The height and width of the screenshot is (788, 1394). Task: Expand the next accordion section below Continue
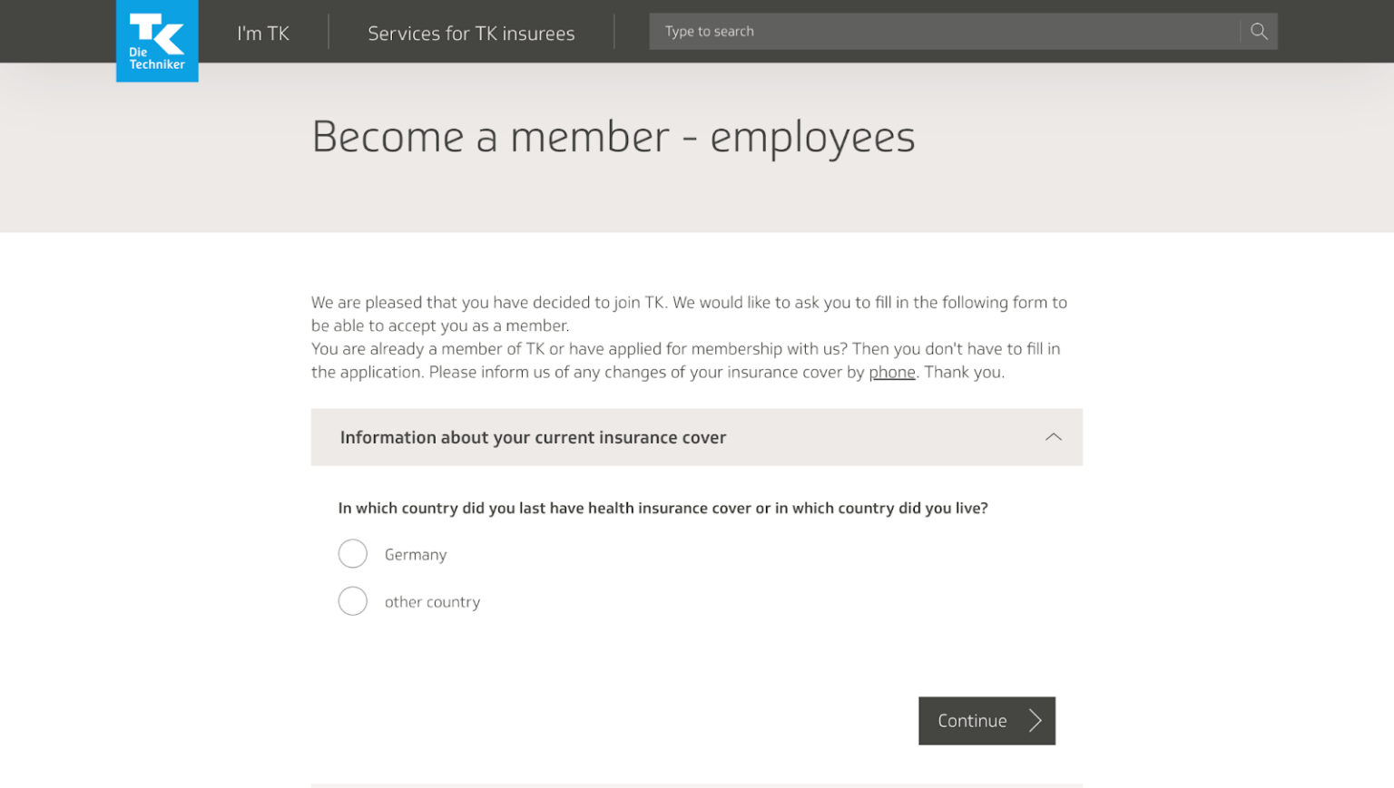[697, 785]
